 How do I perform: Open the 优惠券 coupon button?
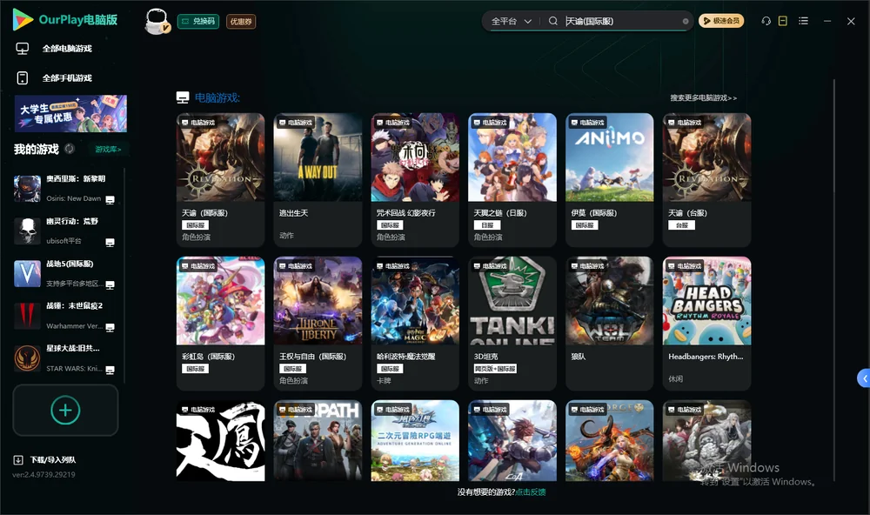click(241, 22)
